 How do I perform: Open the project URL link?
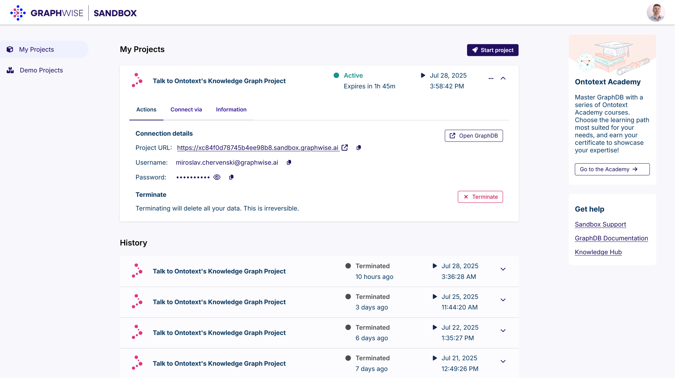pyautogui.click(x=258, y=148)
